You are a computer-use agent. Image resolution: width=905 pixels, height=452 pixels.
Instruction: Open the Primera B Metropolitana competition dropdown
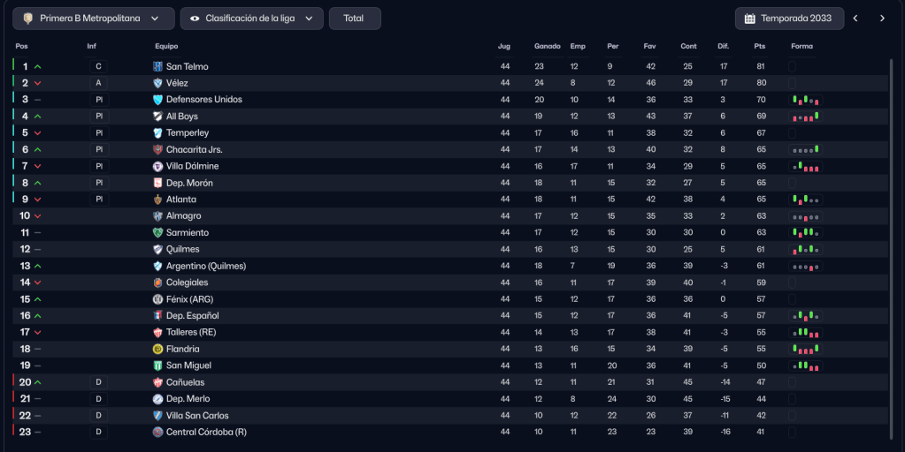(93, 19)
